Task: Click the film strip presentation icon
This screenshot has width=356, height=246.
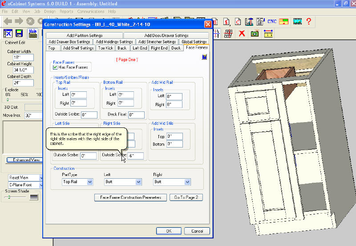Action: tap(297, 21)
